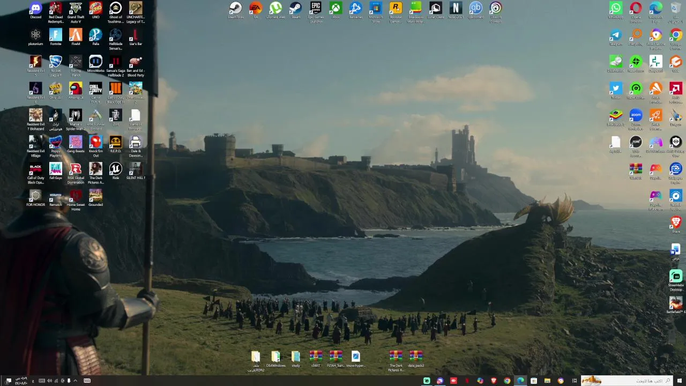Launch the FiveM shortcut

[x=76, y=38]
